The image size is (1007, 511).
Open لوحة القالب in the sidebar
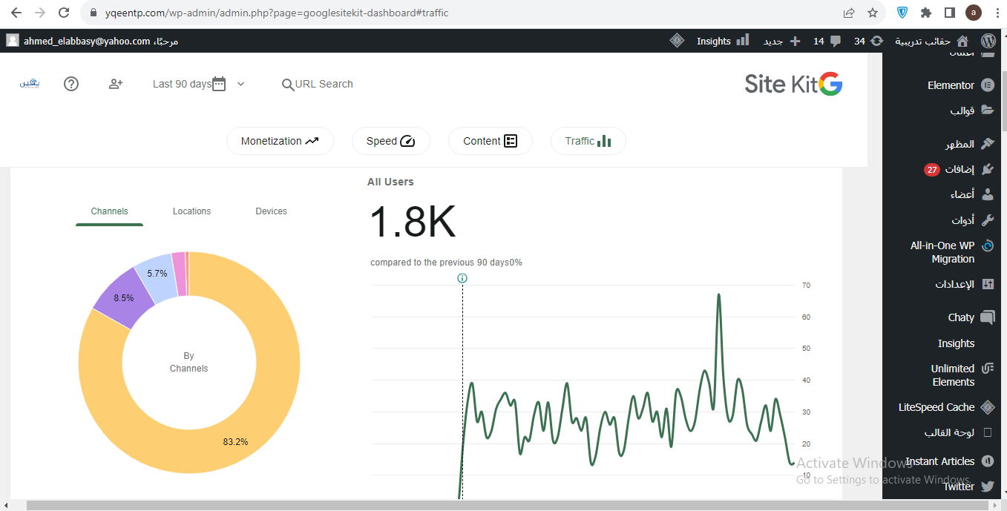click(949, 432)
